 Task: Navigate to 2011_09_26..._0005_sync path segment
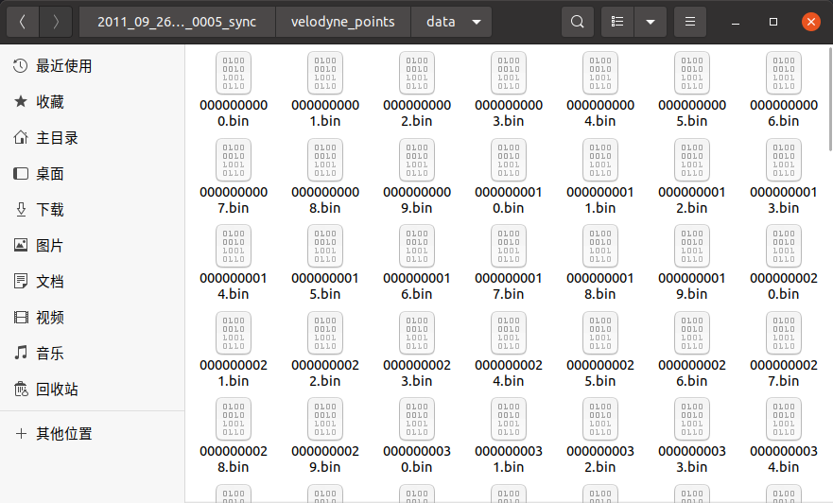tap(177, 22)
